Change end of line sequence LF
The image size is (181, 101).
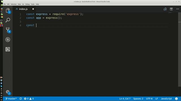tap(157, 98)
